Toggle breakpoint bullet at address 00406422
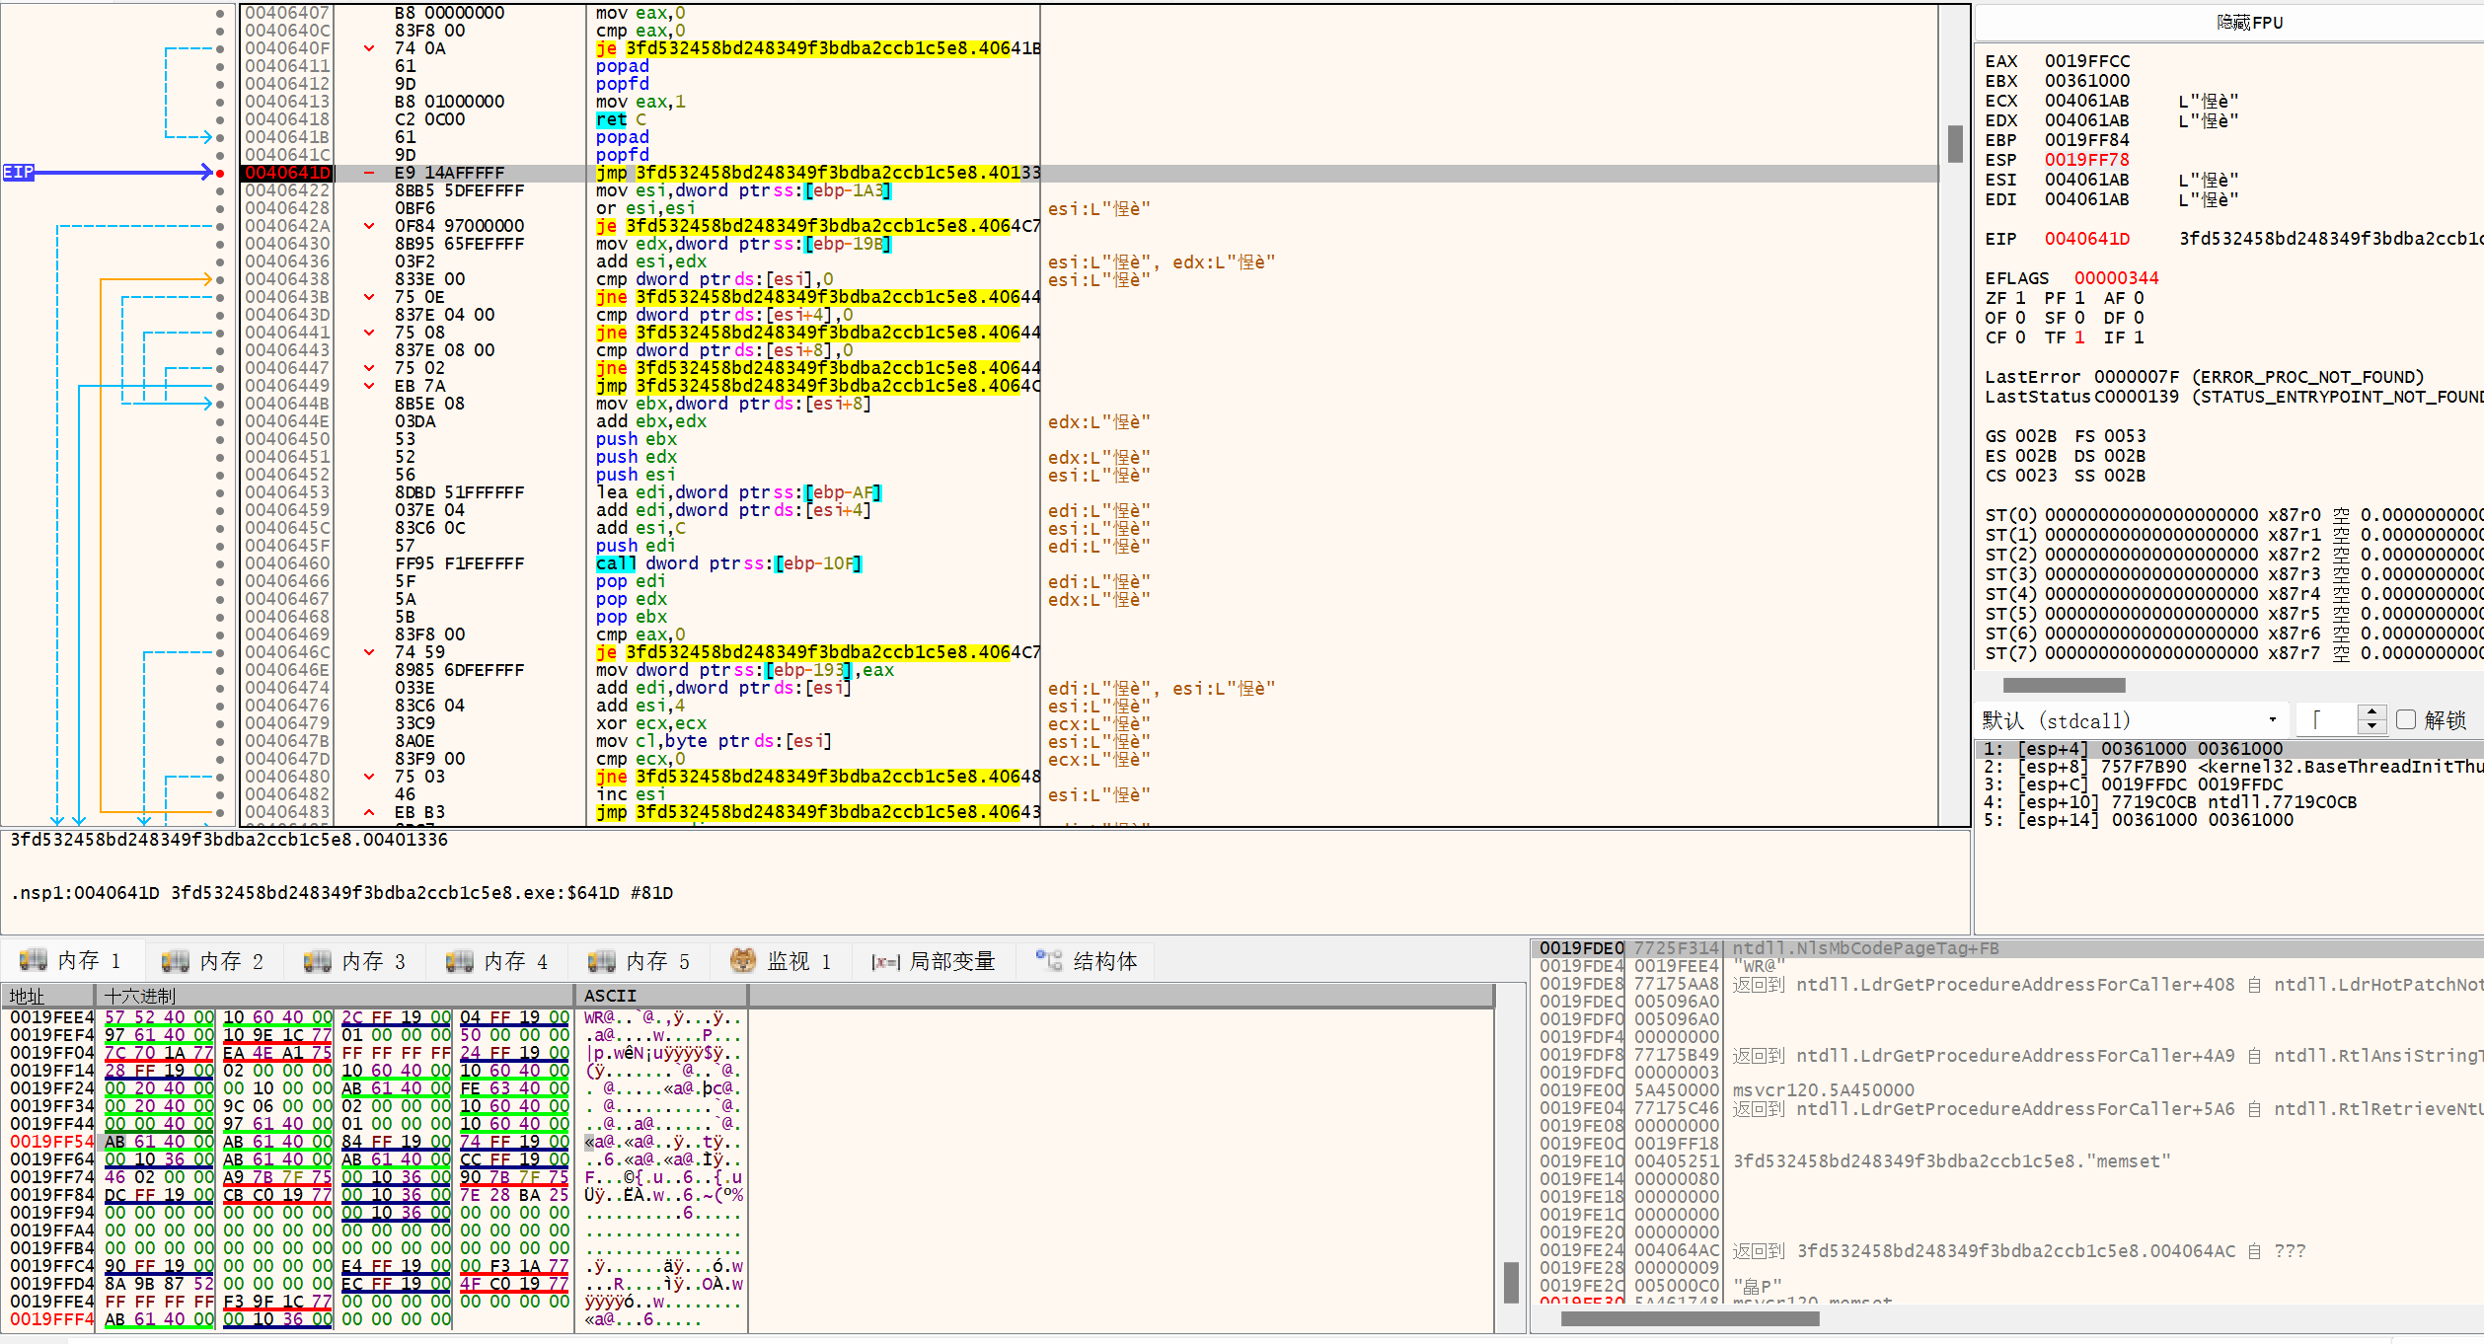 click(220, 191)
